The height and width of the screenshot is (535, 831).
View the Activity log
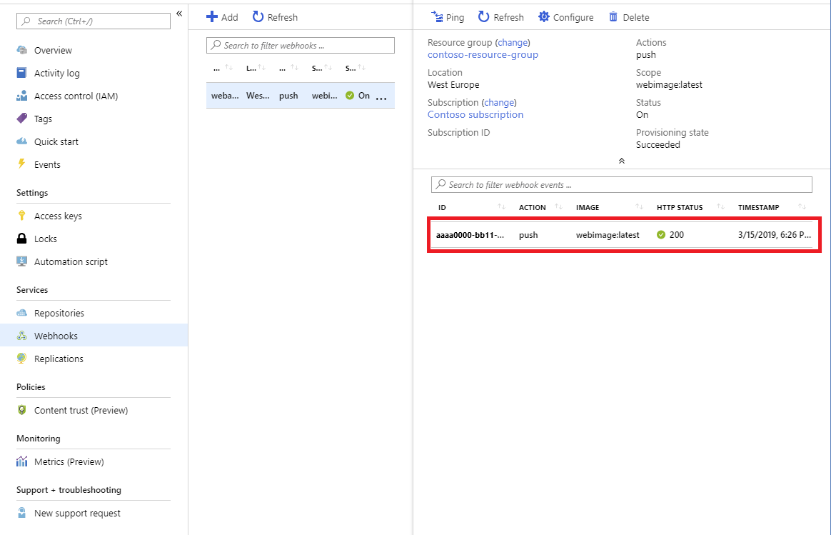point(57,73)
